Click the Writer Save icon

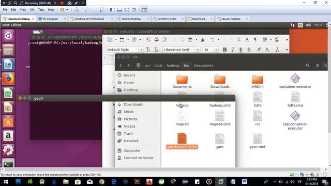(134, 39)
